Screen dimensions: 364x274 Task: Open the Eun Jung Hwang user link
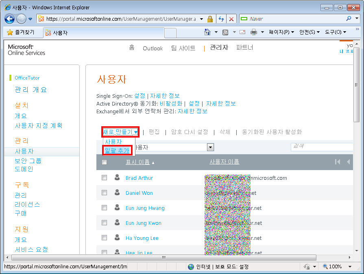(145, 208)
